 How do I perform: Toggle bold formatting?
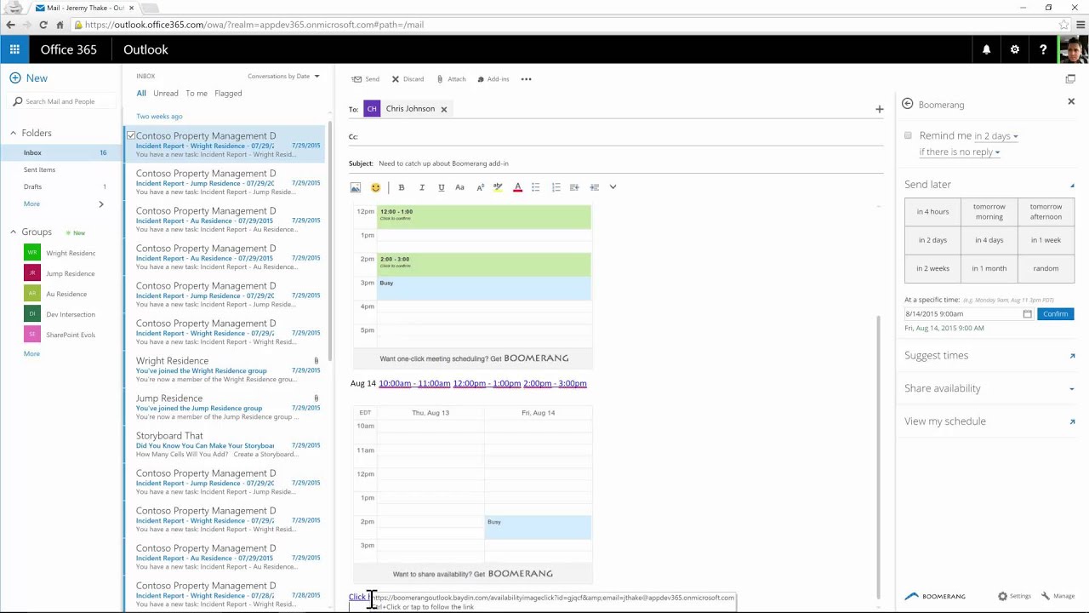pos(402,187)
